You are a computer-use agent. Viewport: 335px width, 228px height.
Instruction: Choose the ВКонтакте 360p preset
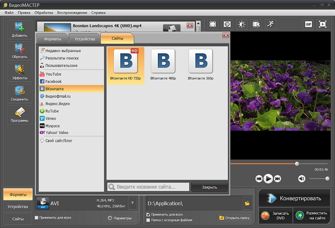click(201, 66)
